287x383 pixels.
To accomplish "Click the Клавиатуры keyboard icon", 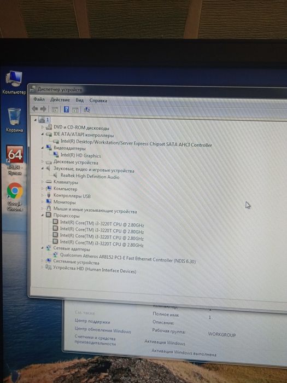I will point(49,182).
